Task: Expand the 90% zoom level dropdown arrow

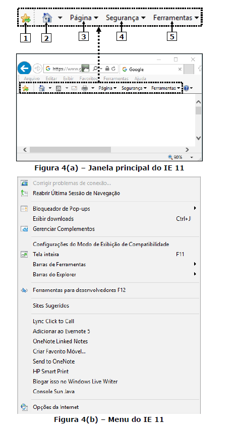Action: [x=192, y=157]
